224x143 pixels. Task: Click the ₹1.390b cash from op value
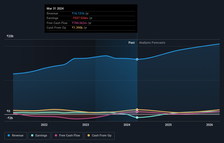tap(77, 28)
